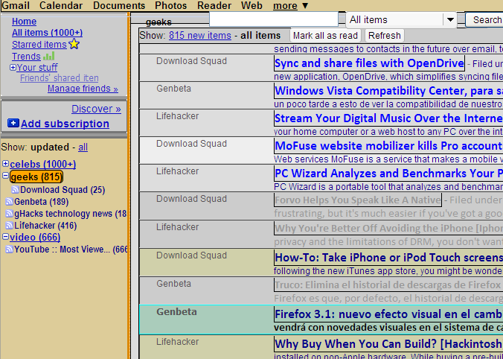Expand the Your stuff section
503x359 pixels.
tap(13, 68)
